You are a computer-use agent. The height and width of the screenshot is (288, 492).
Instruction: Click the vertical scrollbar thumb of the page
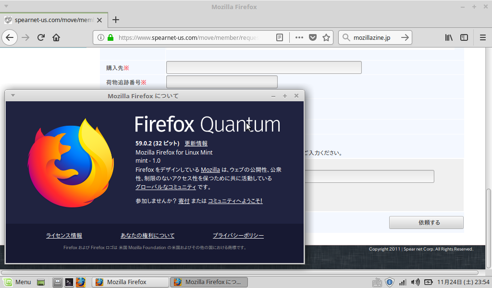tap(489, 228)
